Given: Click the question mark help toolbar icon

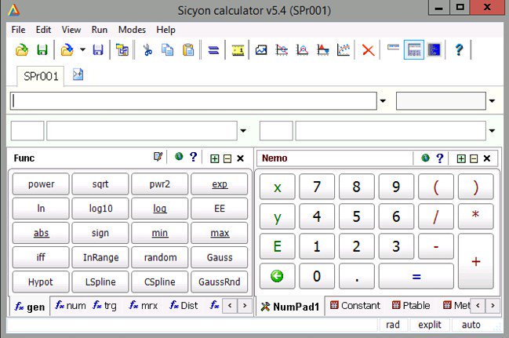Looking at the screenshot, I should coord(459,49).
